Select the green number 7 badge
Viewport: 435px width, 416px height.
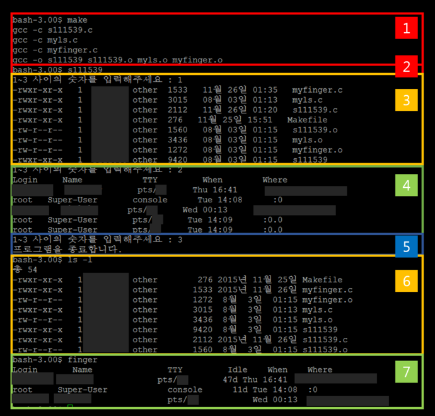407,373
